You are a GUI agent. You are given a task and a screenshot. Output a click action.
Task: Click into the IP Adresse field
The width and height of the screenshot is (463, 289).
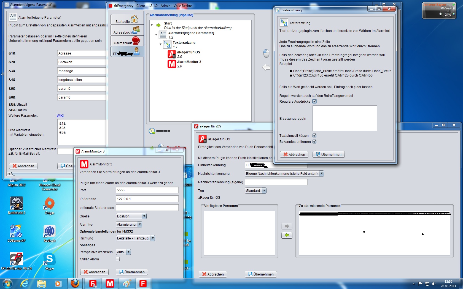[x=147, y=199]
